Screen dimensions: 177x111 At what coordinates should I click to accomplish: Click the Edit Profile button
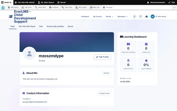tap(102, 57)
